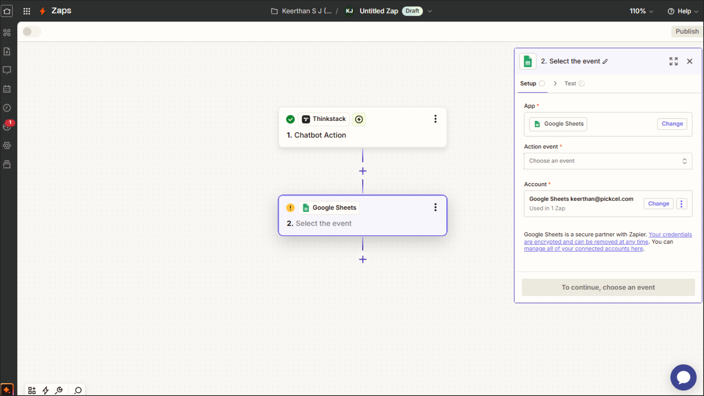Screen dimensions: 704x396
Task: Open 'manage all of your connected accounts here' link
Action: pyautogui.click(x=583, y=249)
